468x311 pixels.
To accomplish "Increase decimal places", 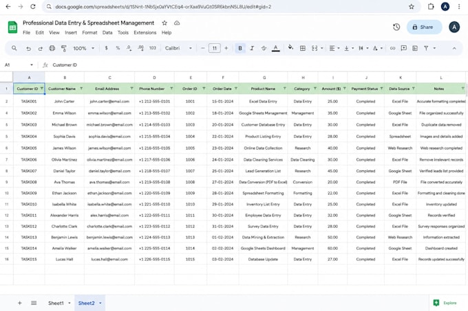I will (x=140, y=48).
